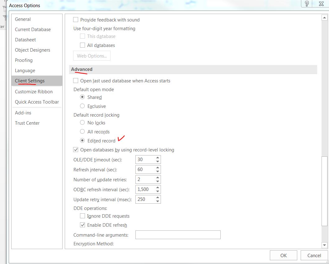
Task: Decrease ODBC refresh interval value
Action: coord(158,191)
